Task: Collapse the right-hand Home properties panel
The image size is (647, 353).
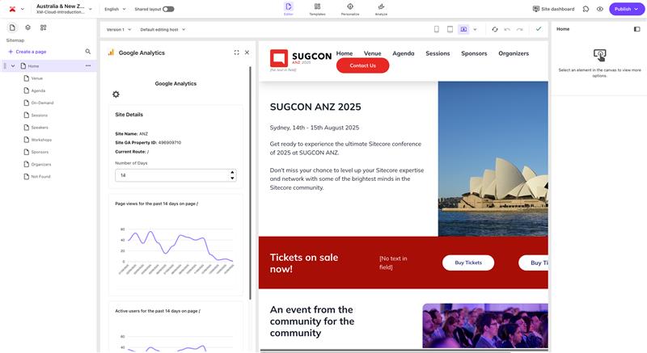Action: (636, 29)
